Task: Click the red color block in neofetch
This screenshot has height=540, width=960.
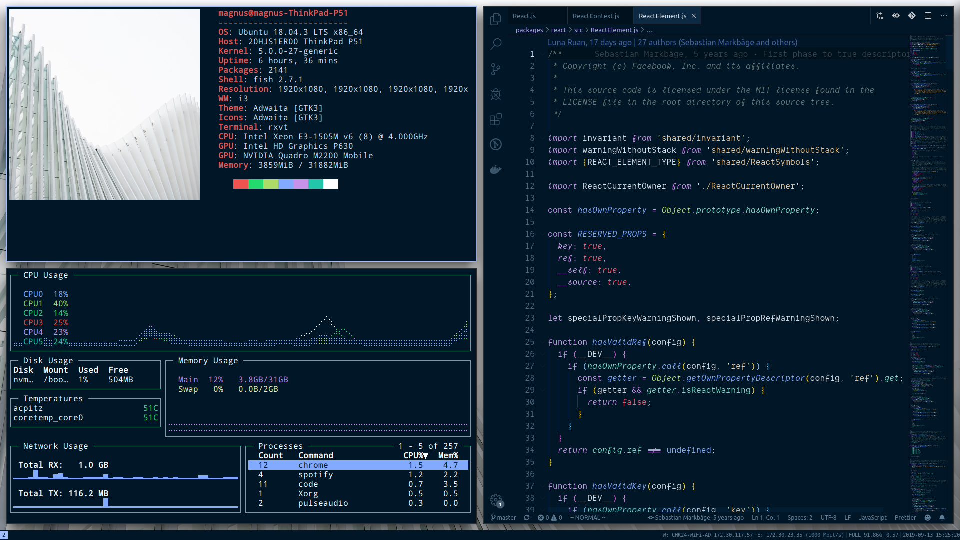Action: [241, 184]
